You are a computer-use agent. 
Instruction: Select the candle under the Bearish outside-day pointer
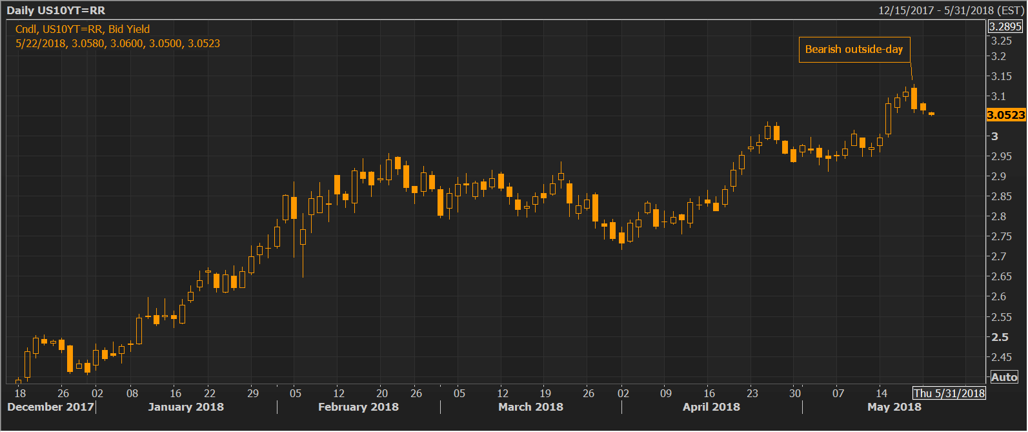click(x=914, y=99)
